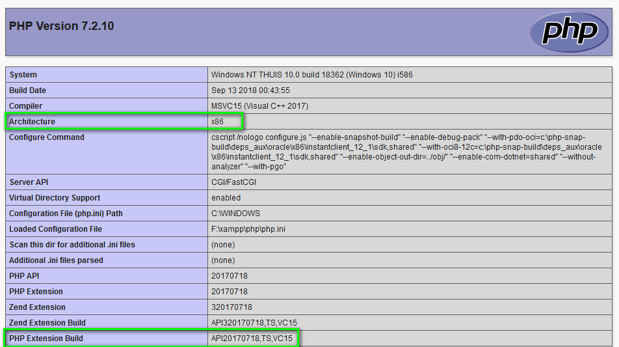Screen dimensions: 619x347
Task: Click the 'Compiler' label
Action: pyautogui.click(x=25, y=106)
